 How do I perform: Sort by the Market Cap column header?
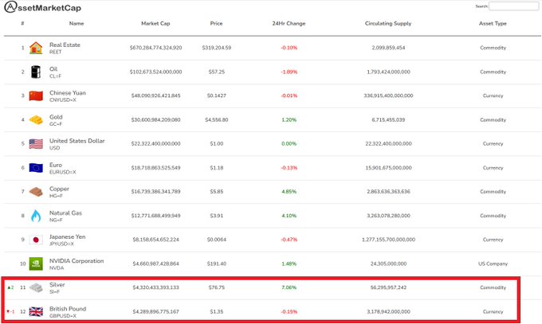(155, 24)
